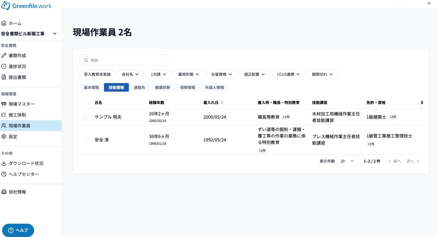
Task: Click the 2000/05/24 hire date cell
Action: 215,117
